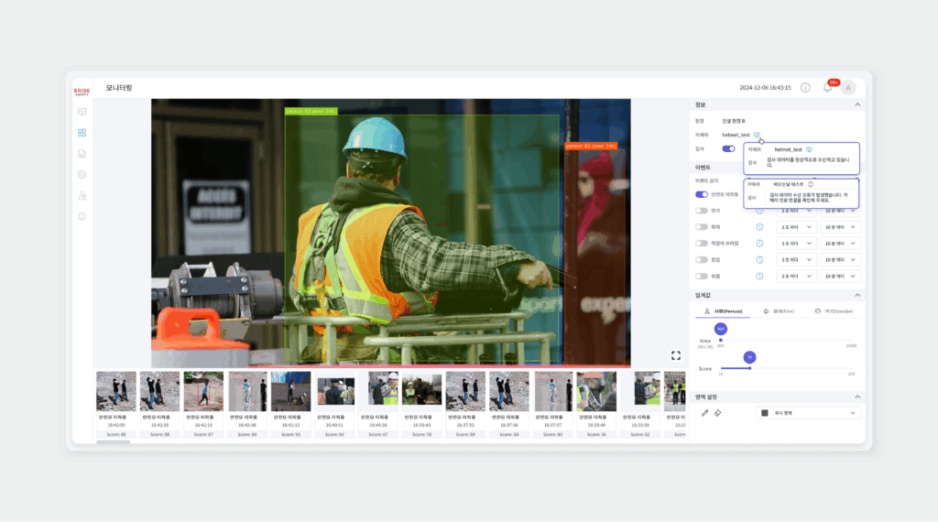
Task: Open the user management icon in sidebar
Action: click(x=82, y=196)
